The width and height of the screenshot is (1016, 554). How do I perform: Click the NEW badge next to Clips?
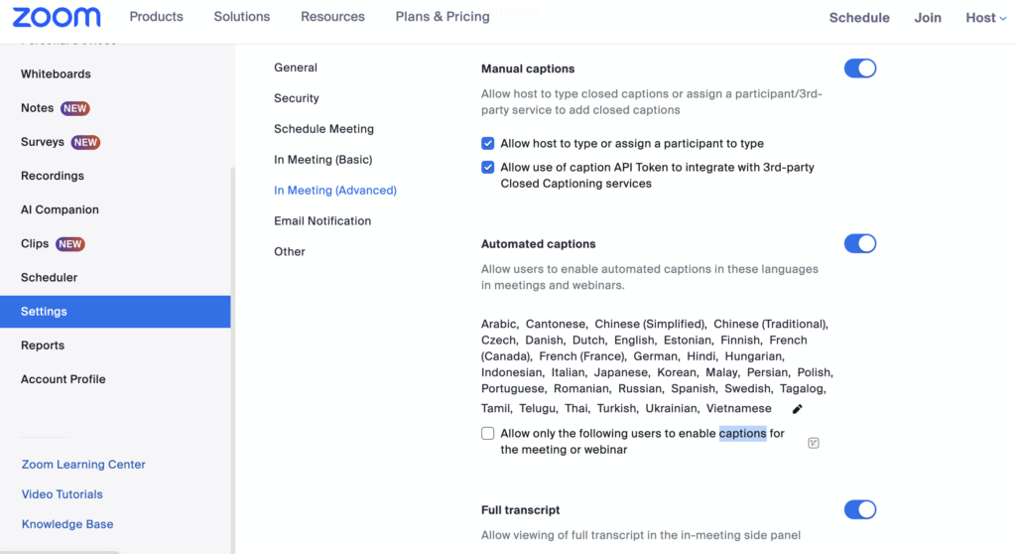pos(70,244)
